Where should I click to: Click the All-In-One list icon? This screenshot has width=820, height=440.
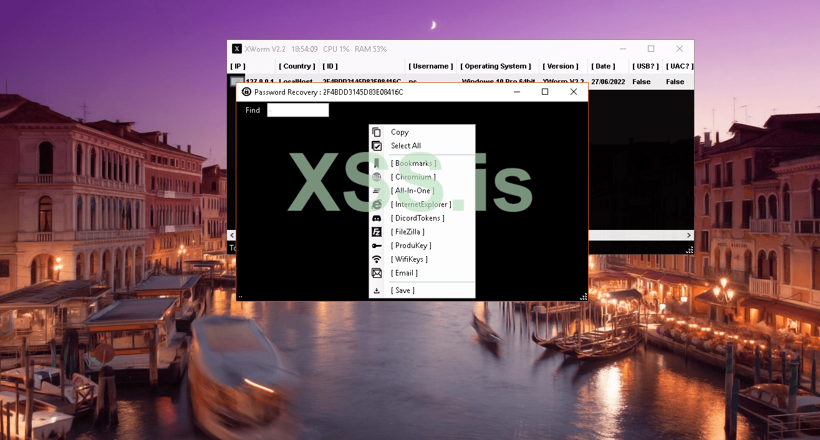377,191
